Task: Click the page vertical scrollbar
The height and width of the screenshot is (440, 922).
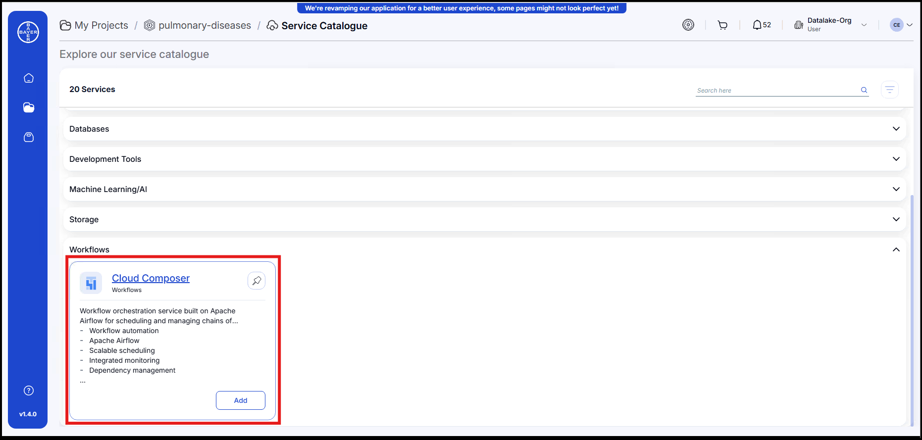Action: (x=912, y=310)
